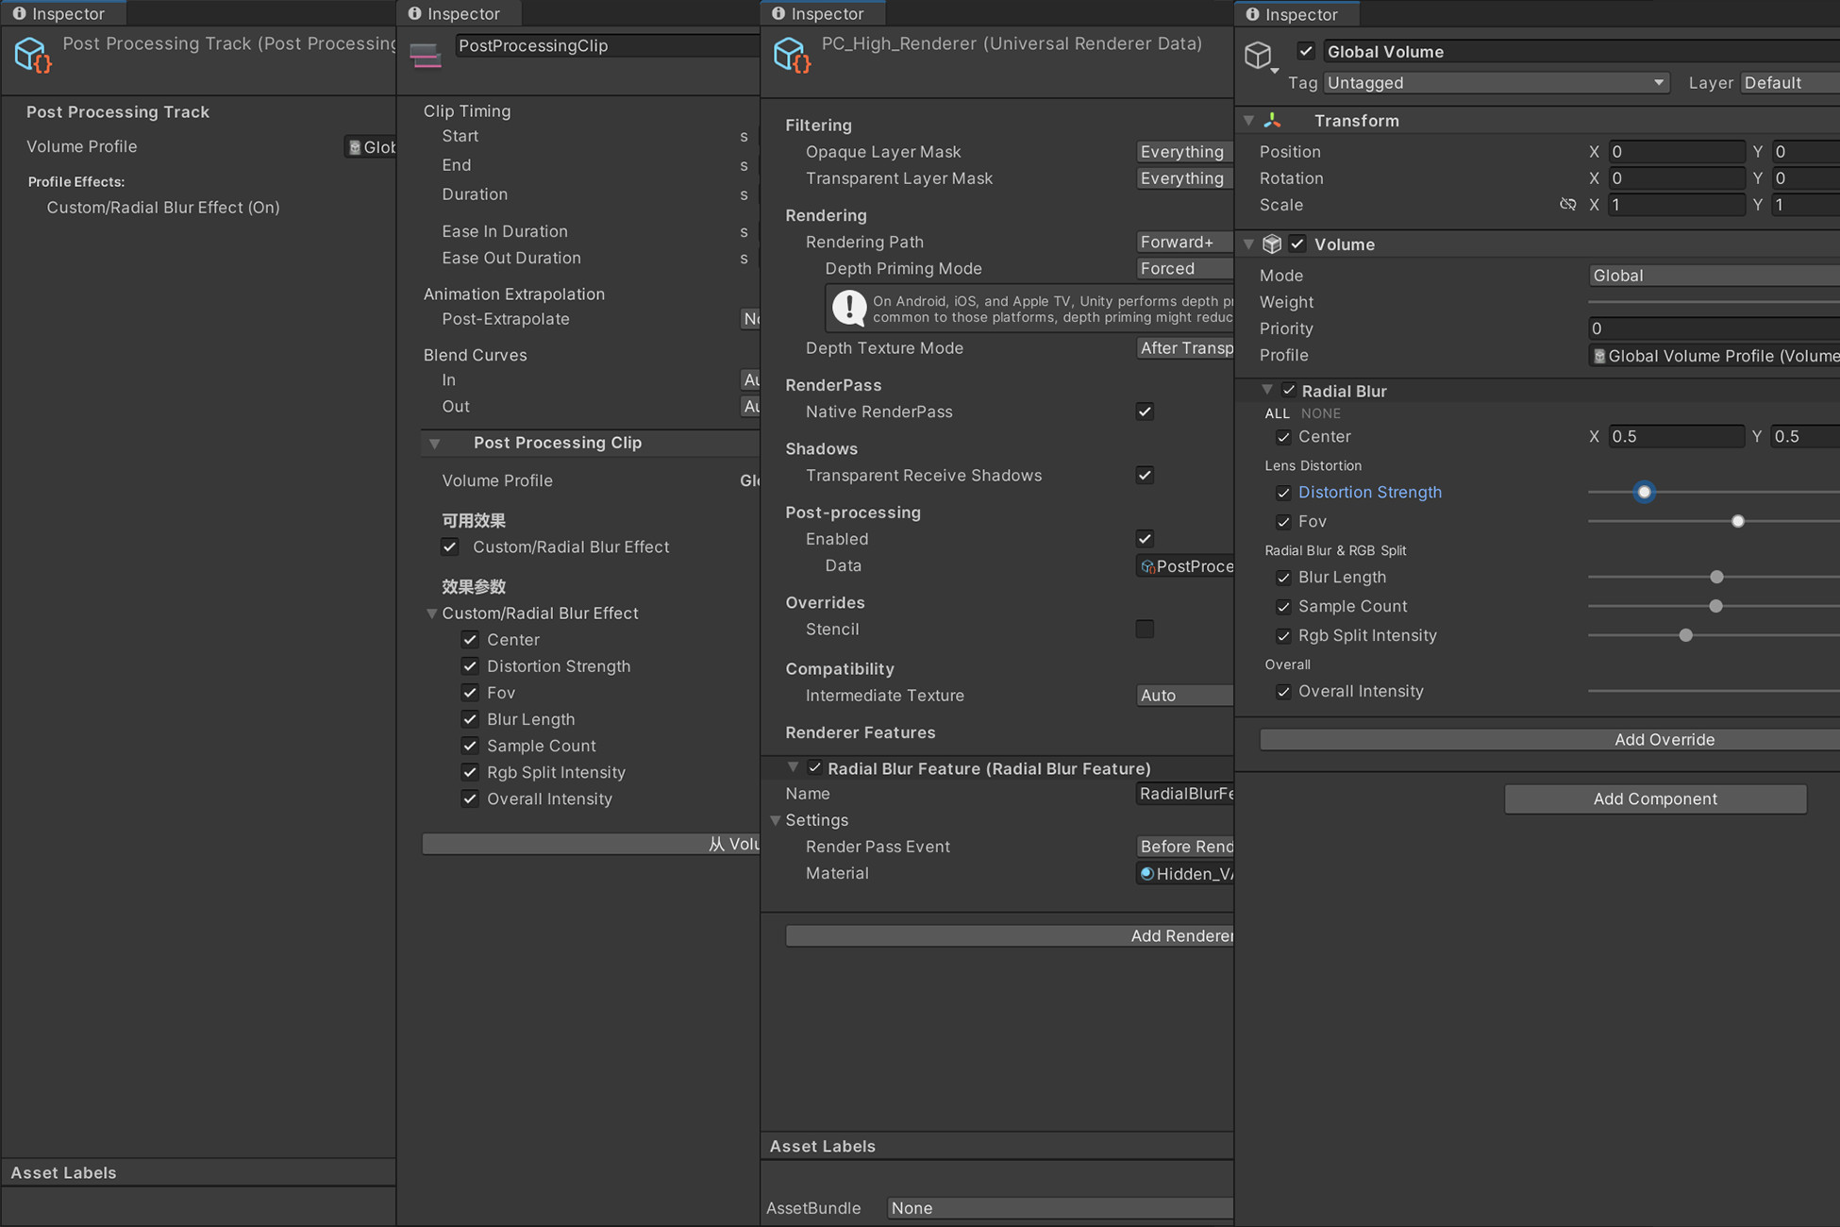Viewport: 1840px width, 1227px height.
Task: Uncheck Overall Intensity in the clip inspector
Action: 470,798
